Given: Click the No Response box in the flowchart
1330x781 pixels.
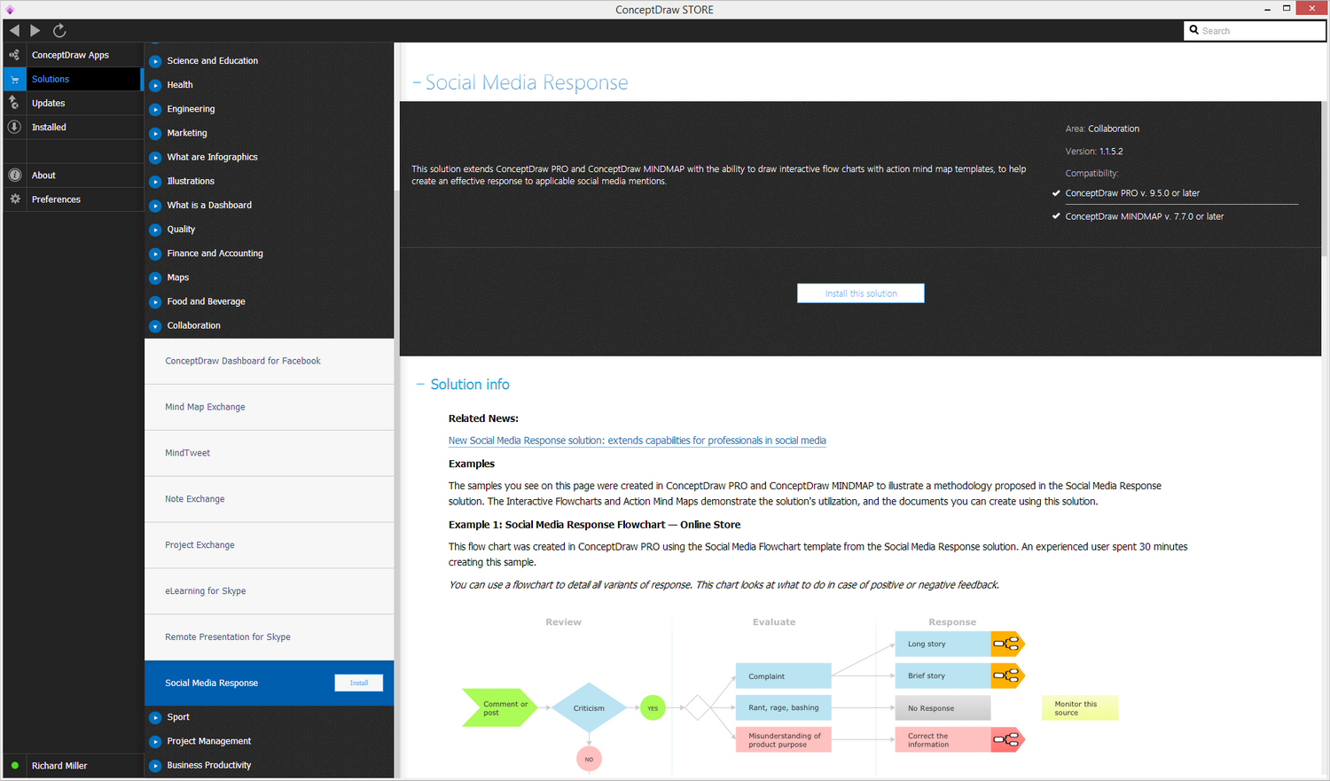Looking at the screenshot, I should [943, 707].
